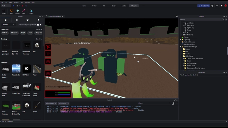Image resolution: width=228 pixels, height=128 pixels.
Task: Open the View menu
Action: [x=11, y=2]
